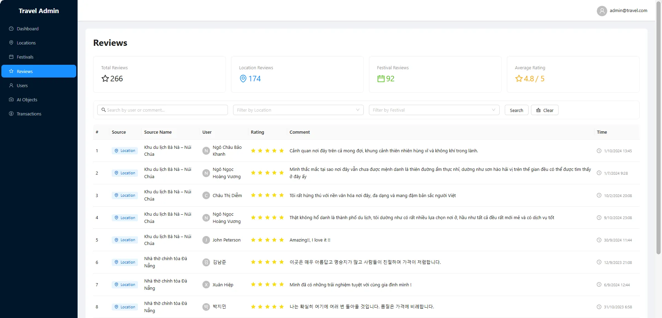Click clock icon next to 30/9/2024 11:44

(x=599, y=240)
